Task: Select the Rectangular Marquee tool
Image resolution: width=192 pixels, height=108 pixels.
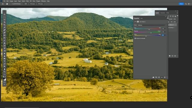Action: tap(4, 17)
